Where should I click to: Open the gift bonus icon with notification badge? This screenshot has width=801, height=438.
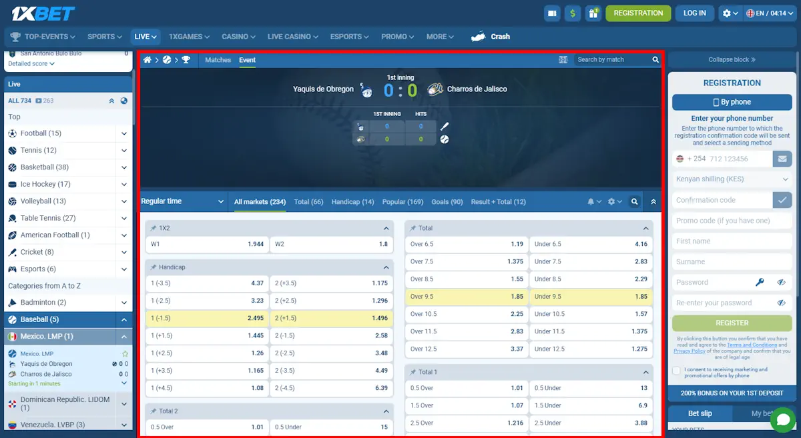(593, 13)
